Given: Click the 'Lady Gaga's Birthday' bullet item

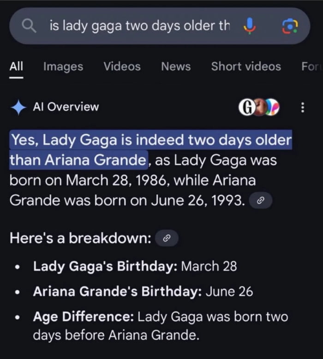Looking at the screenshot, I should (x=135, y=266).
